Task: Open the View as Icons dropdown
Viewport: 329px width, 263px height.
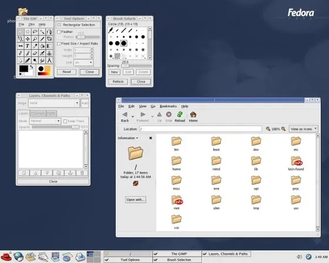Action: coord(304,129)
